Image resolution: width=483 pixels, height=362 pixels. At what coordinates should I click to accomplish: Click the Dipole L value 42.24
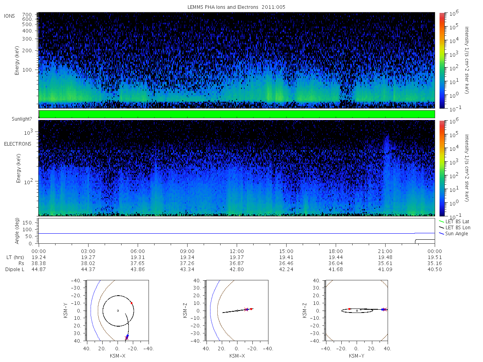[286, 269]
